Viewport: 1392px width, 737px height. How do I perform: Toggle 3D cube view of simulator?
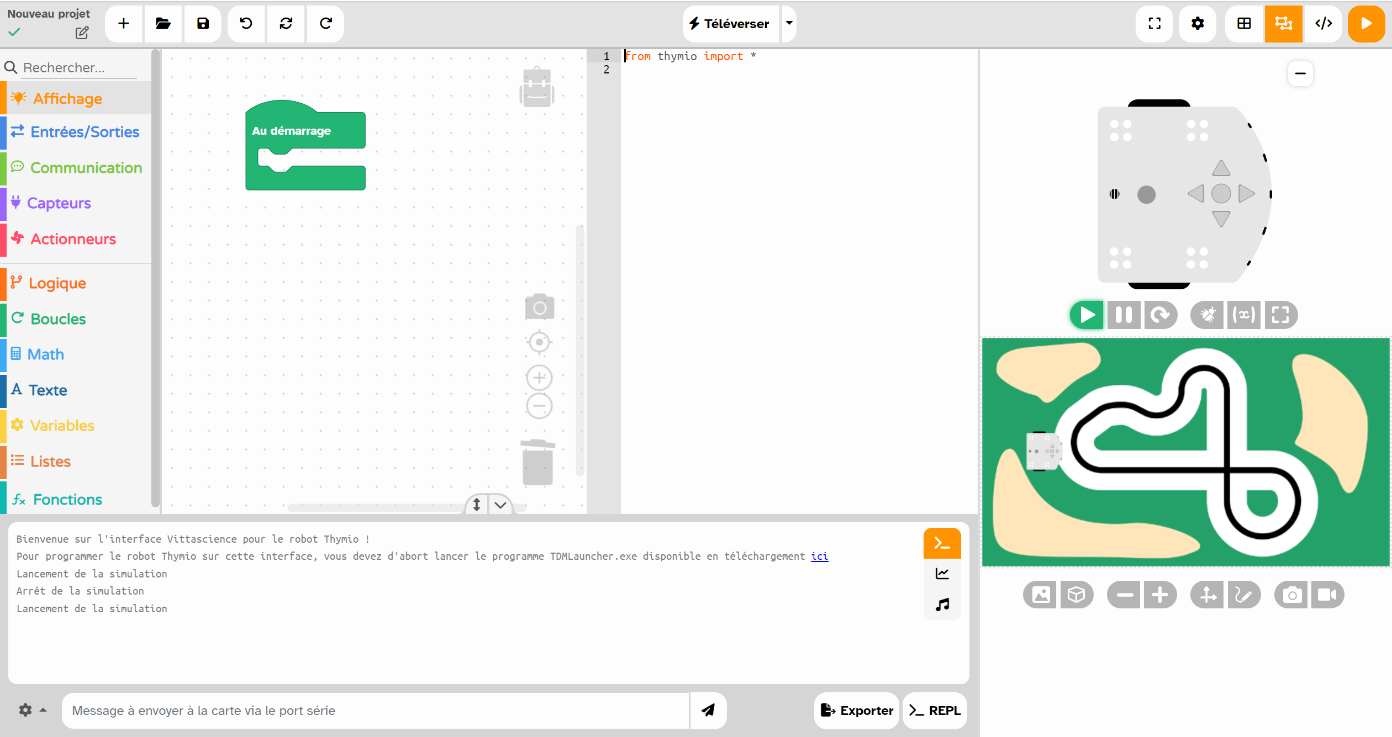tap(1077, 595)
